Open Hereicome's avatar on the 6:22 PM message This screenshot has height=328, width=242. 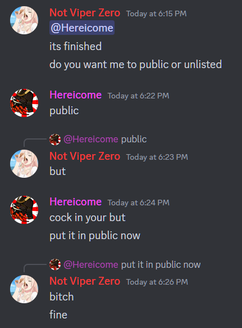[x=24, y=103]
